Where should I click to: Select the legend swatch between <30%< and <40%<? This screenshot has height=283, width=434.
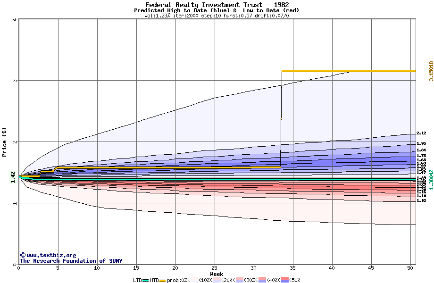click(262, 280)
